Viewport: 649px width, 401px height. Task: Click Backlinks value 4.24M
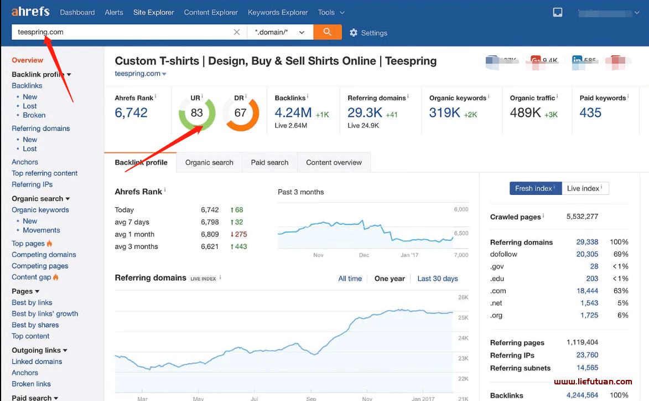pyautogui.click(x=293, y=112)
